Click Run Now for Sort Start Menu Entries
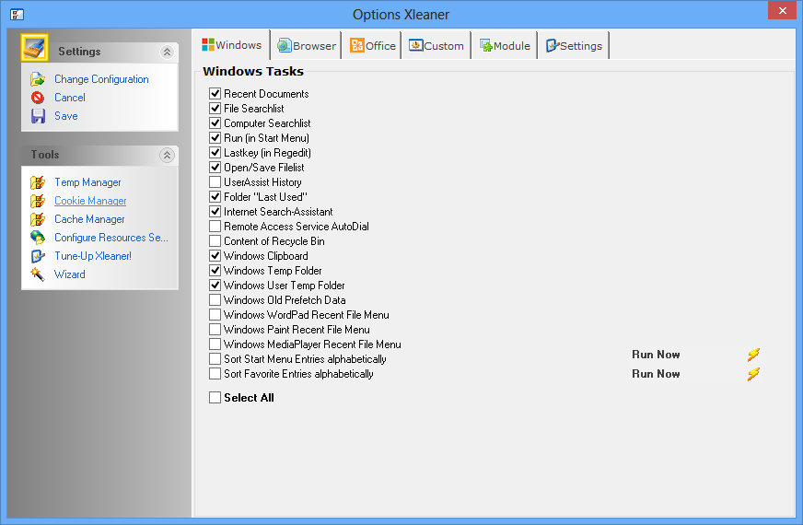 [656, 355]
